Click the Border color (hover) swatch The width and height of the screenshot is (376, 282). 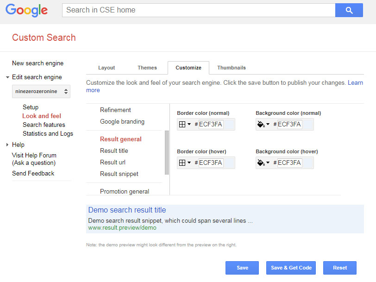229,163
